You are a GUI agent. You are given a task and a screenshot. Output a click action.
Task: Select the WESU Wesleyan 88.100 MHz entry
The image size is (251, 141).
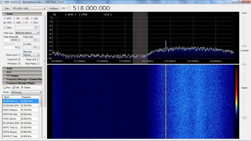pyautogui.click(x=20, y=110)
